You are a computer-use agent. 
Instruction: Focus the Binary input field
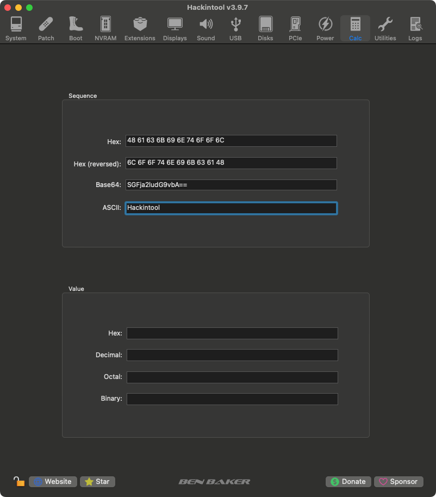click(x=232, y=399)
